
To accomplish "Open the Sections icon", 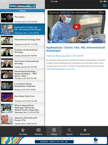I will click(x=38, y=130).
